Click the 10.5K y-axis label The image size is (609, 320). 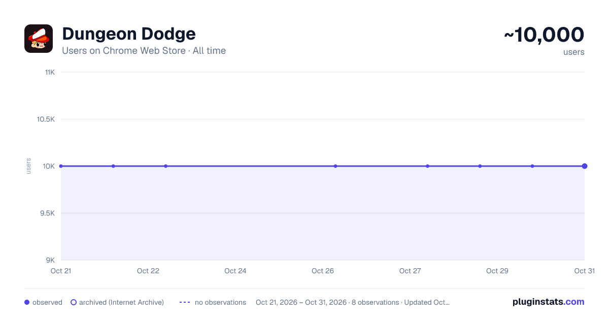(x=46, y=119)
